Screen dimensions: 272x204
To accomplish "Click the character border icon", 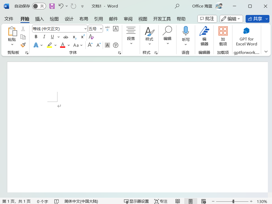I will point(116,29).
